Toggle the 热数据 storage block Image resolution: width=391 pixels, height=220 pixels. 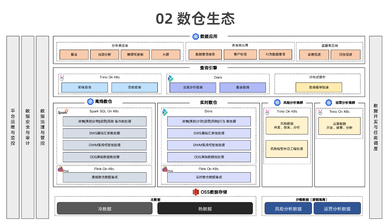pos(206,208)
